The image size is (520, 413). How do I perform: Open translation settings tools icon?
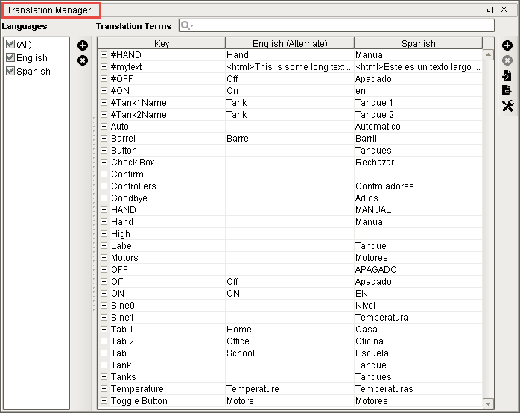pos(507,106)
